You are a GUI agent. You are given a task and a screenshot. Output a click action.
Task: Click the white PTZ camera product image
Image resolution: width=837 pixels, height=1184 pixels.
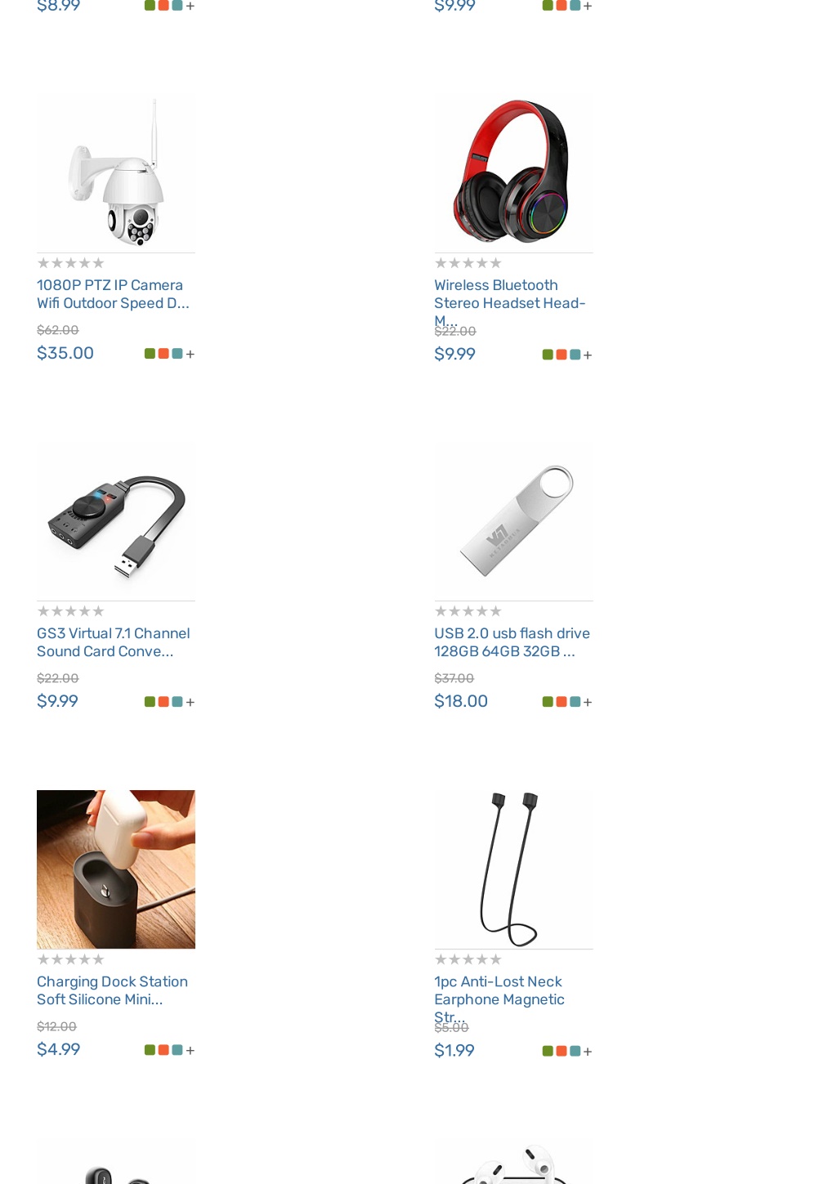116,173
